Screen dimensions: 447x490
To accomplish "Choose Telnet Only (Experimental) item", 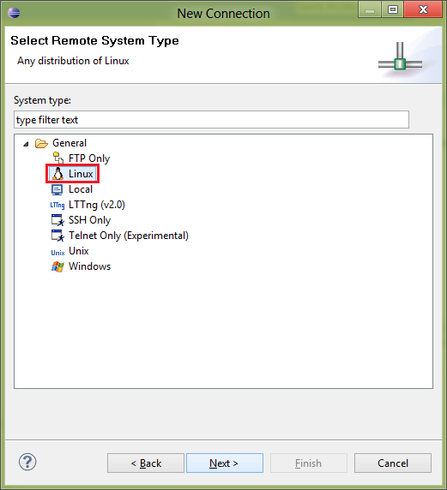I will pos(129,236).
